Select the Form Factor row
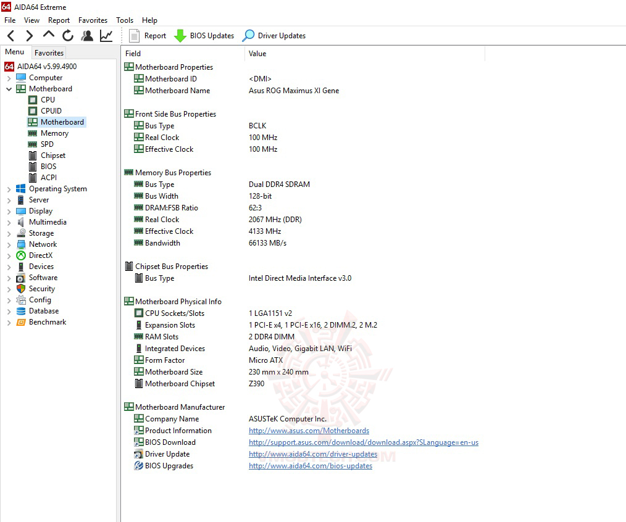Image resolution: width=626 pixels, height=522 pixels. click(x=304, y=360)
